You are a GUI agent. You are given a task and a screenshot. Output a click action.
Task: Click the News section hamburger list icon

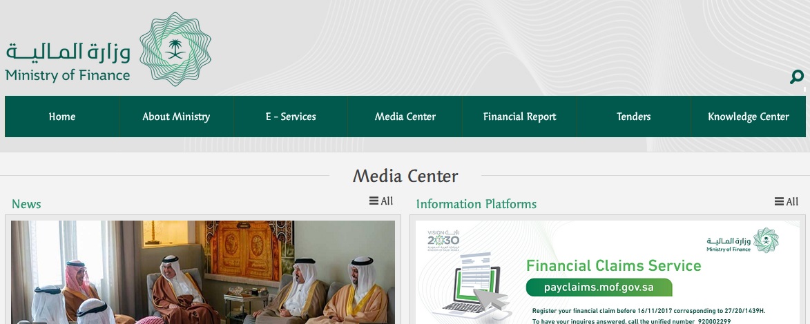tap(374, 201)
